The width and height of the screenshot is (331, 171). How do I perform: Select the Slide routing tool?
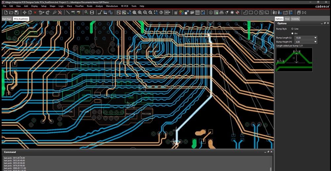tap(105, 13)
